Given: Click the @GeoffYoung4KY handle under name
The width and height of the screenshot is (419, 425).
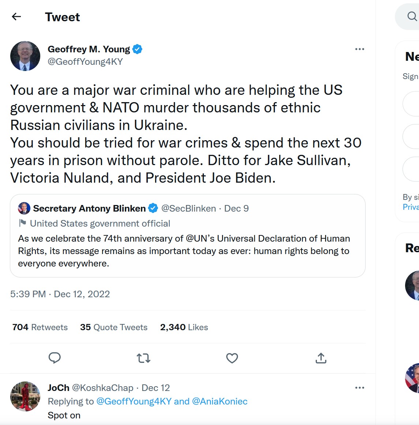Looking at the screenshot, I should point(85,61).
